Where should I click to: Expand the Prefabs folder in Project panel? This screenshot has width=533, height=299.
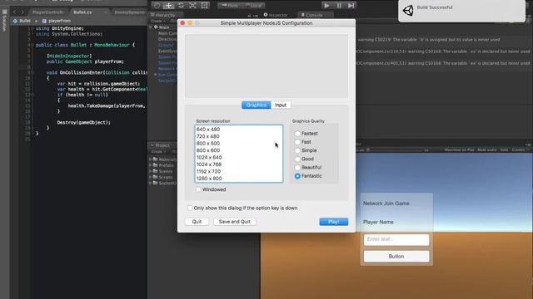(x=150, y=165)
